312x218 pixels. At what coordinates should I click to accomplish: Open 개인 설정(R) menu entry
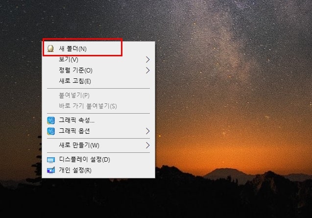click(x=98, y=170)
